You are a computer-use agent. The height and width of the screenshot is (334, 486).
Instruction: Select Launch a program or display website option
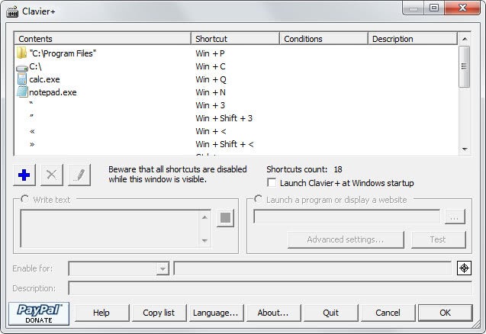coord(258,199)
